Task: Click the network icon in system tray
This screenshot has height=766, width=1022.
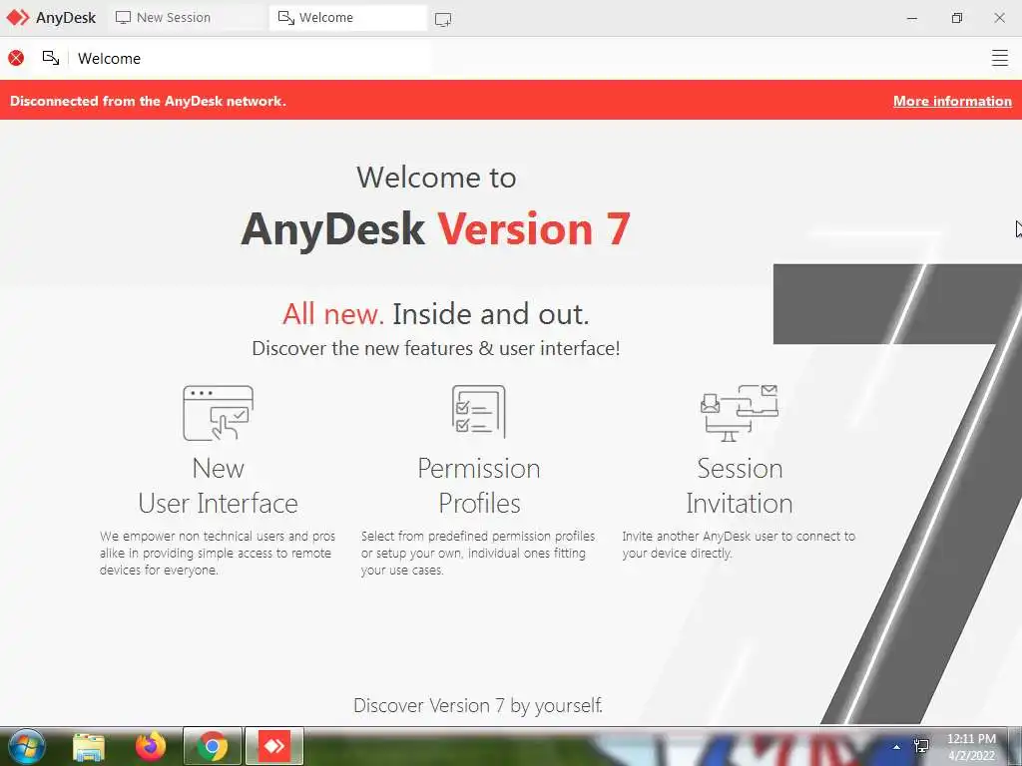Action: [921, 746]
